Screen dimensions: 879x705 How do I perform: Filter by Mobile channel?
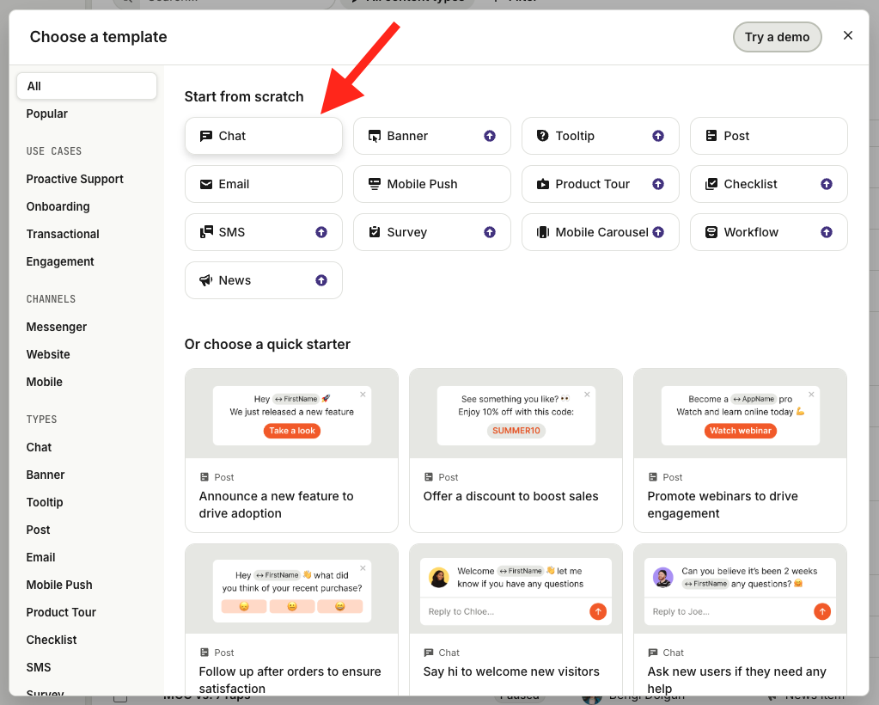45,382
